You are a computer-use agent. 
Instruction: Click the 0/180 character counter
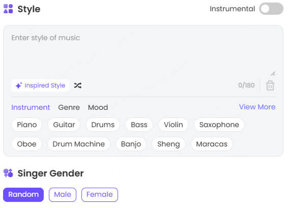(246, 85)
